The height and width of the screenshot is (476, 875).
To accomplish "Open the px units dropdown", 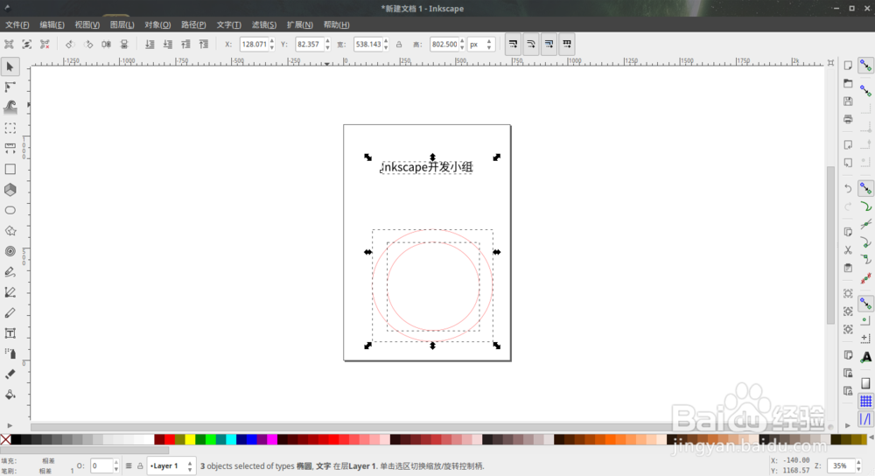I will pos(480,45).
